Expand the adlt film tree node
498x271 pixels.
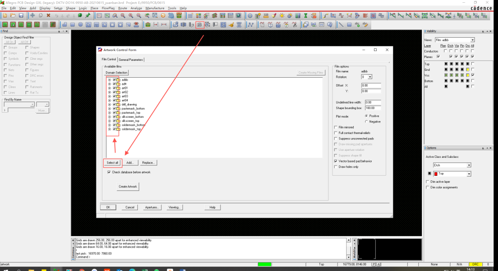110,84
